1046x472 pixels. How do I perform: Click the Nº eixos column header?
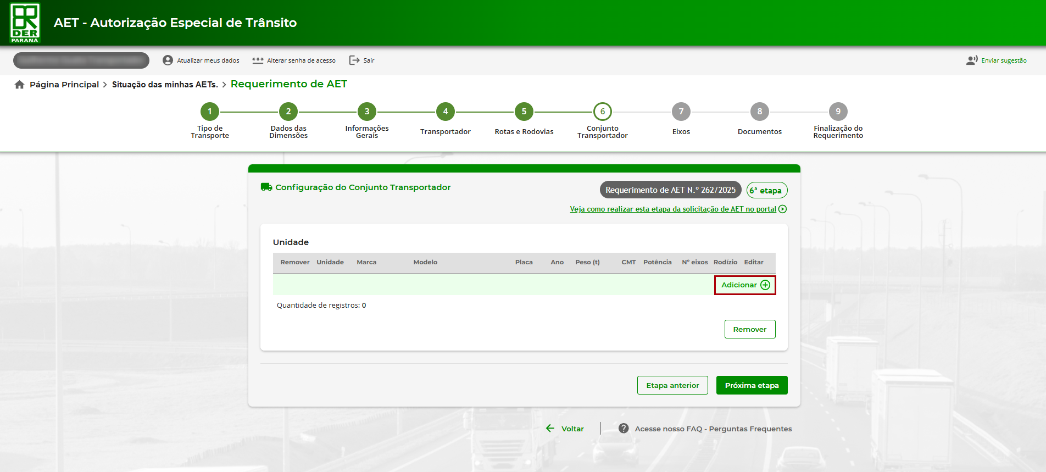695,263
